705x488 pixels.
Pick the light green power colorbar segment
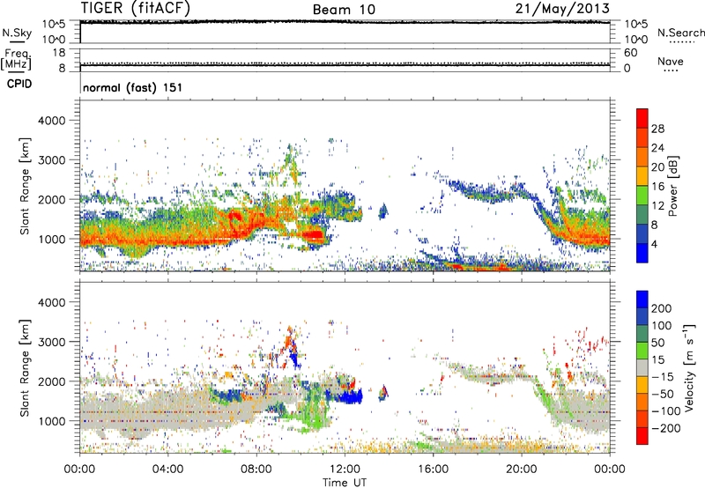[x=642, y=196]
